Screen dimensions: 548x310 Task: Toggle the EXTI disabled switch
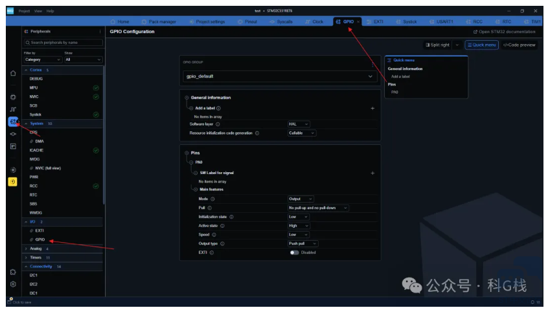coord(295,252)
